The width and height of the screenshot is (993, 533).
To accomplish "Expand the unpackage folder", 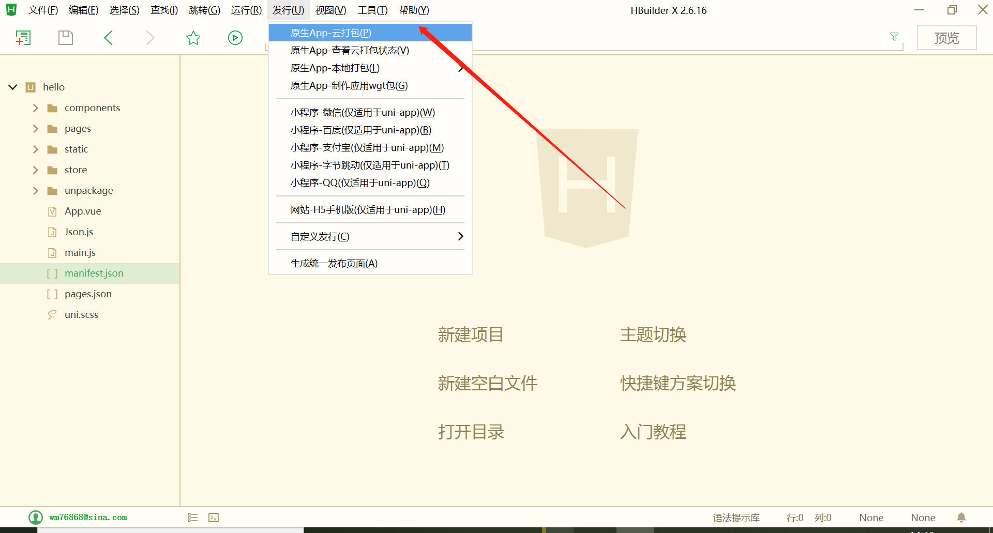I will [36, 191].
